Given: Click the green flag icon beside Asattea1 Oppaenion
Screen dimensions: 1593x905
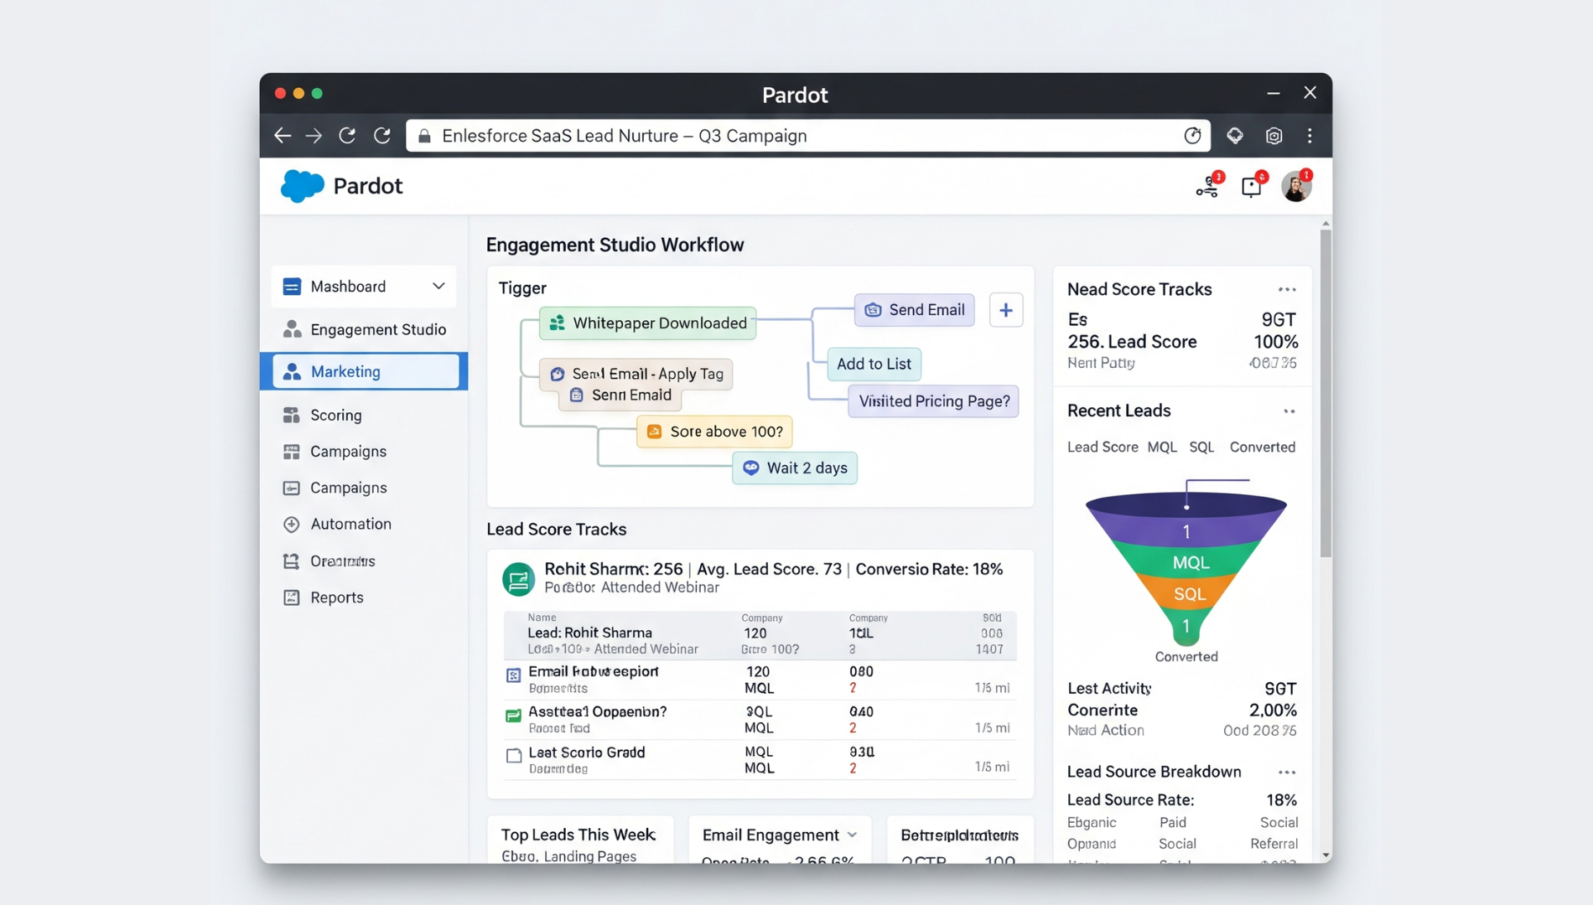Looking at the screenshot, I should 513,716.
